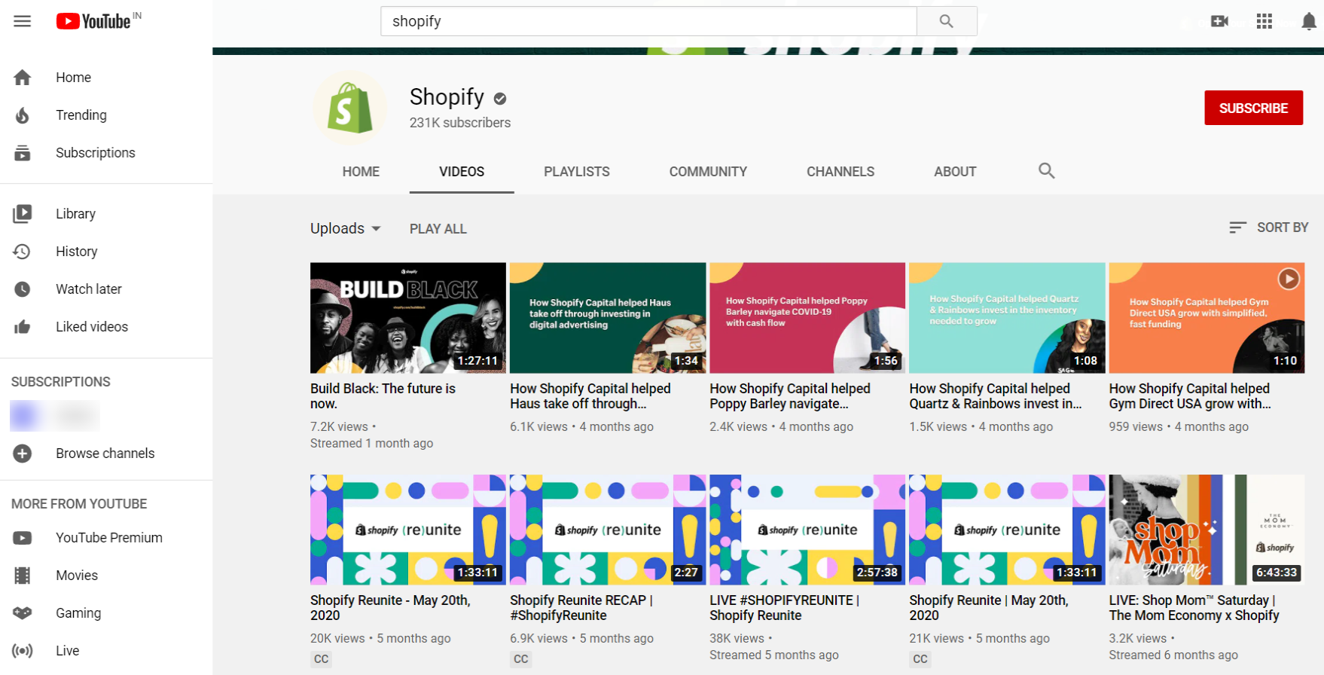
Task: Click title 'How Shopify Capital helped Gym Direct USA'
Action: coord(1190,396)
